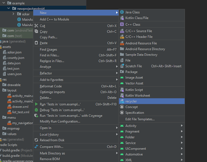Click the Vector Asset android icon
The image size is (207, 162).
tap(122, 83)
